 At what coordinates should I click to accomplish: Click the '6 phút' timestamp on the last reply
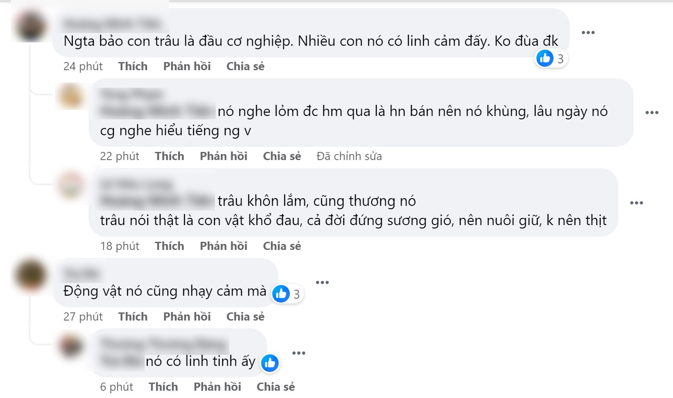pyautogui.click(x=116, y=386)
